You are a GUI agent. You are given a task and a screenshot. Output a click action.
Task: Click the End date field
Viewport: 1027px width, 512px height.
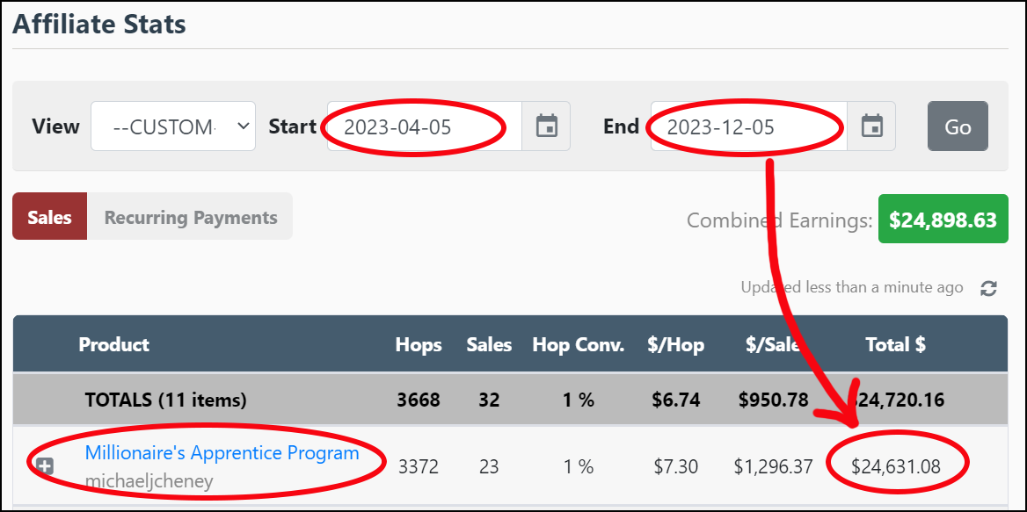(747, 126)
